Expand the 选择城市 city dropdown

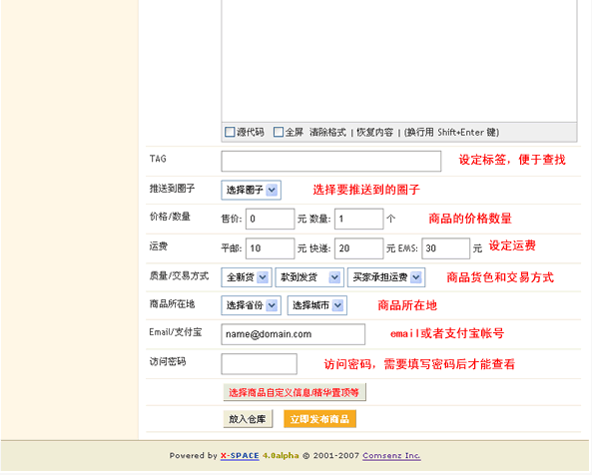point(317,305)
